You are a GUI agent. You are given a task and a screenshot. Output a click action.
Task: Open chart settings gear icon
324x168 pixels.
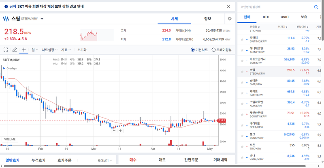click(x=230, y=19)
